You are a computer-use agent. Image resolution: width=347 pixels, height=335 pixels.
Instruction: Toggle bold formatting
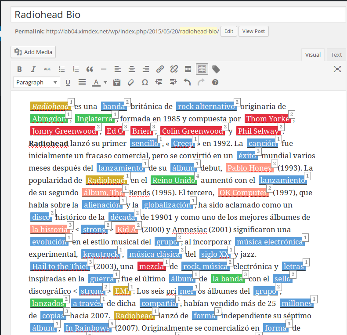[x=19, y=69]
